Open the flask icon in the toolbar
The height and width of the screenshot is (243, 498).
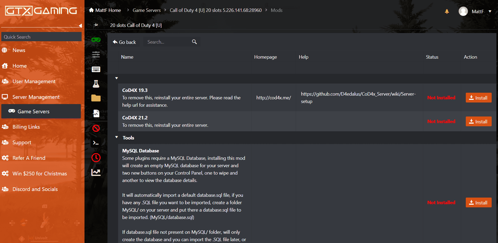[x=96, y=84]
